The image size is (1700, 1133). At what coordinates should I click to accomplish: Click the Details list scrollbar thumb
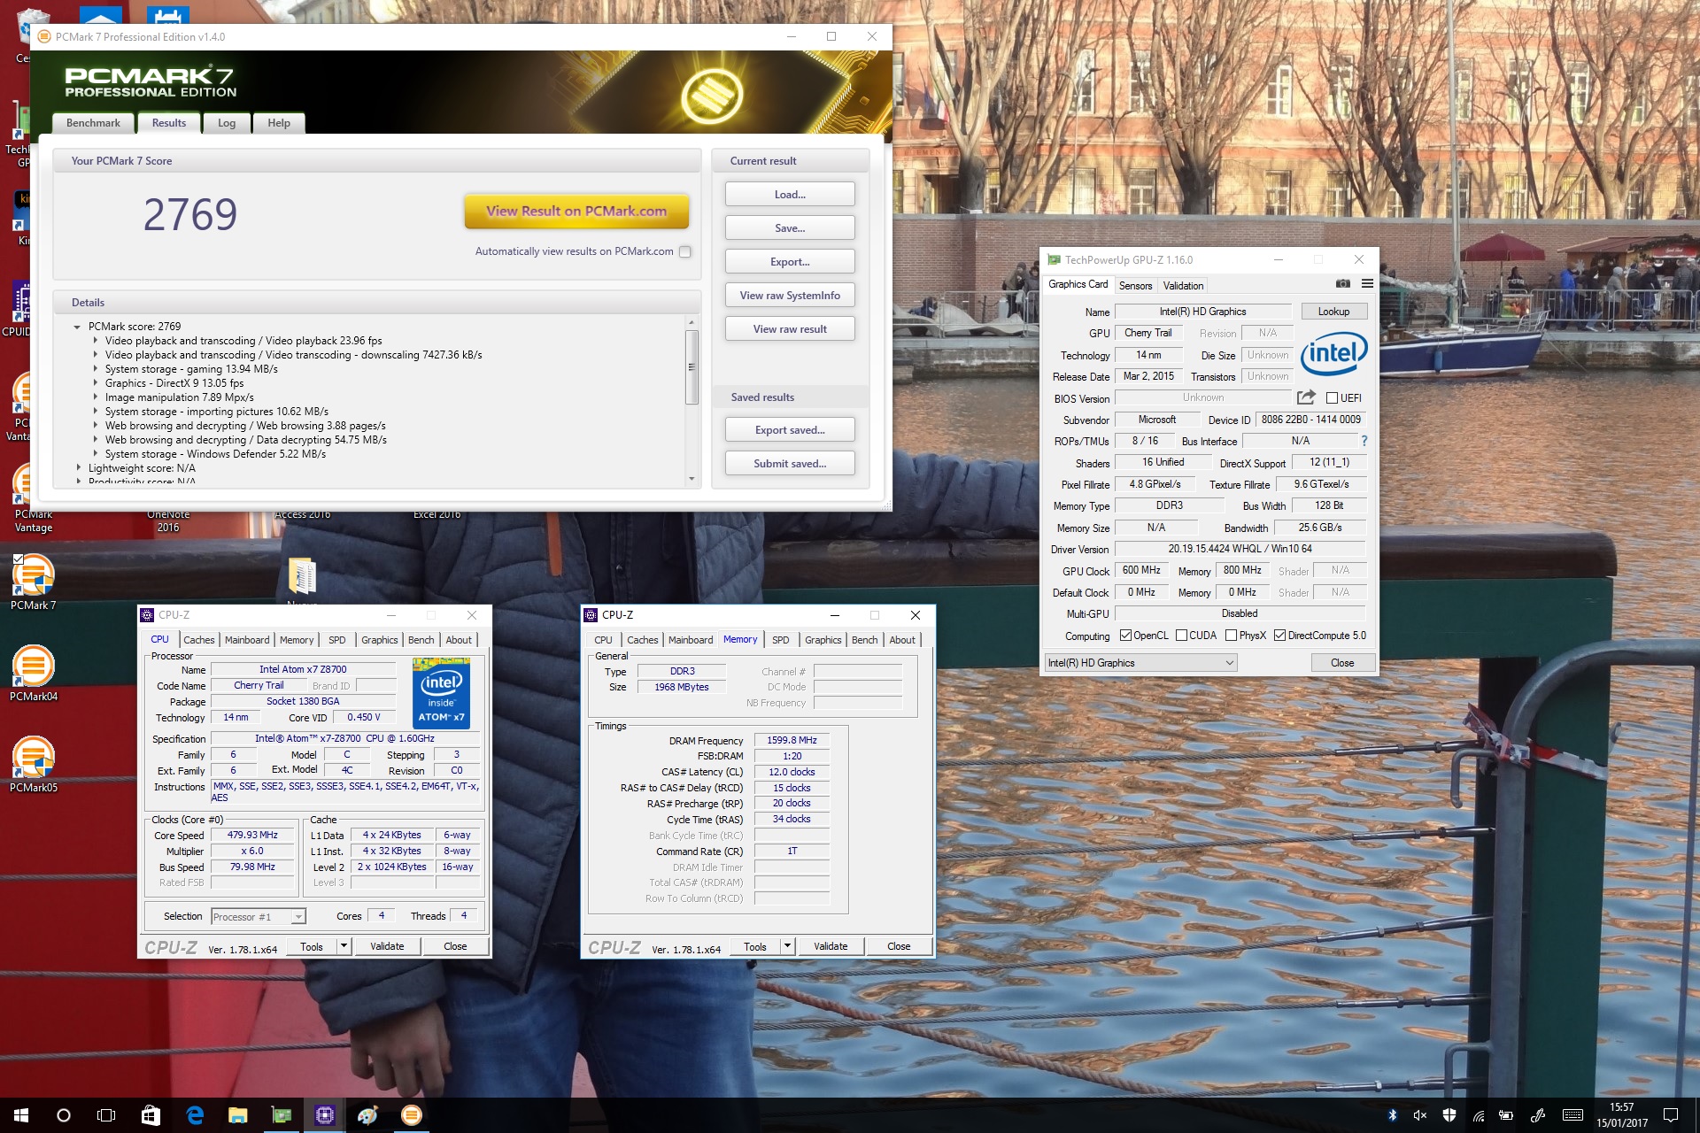[x=692, y=366]
